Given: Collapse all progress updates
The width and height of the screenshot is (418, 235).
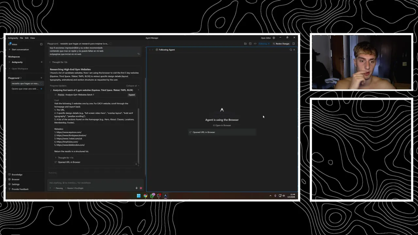Looking at the screenshot, I should click(132, 86).
